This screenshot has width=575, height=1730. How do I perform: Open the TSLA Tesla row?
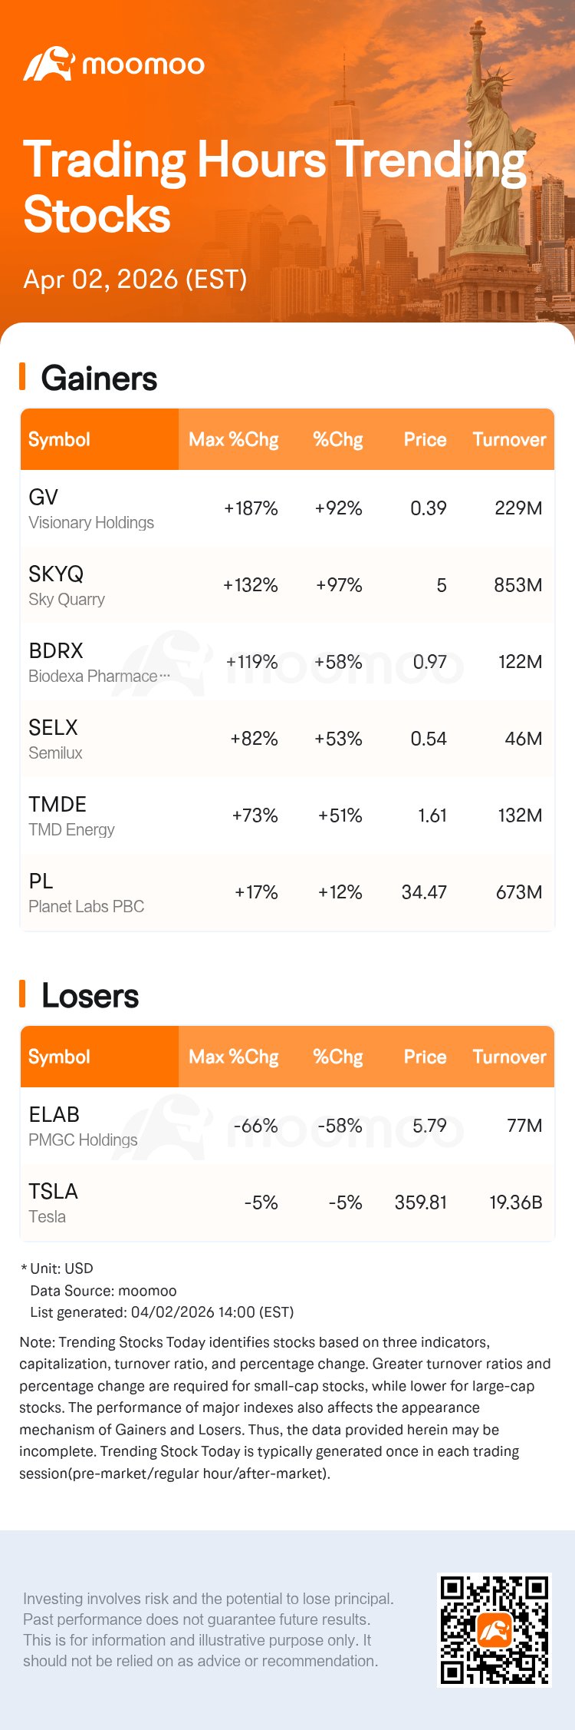click(x=52, y=1202)
